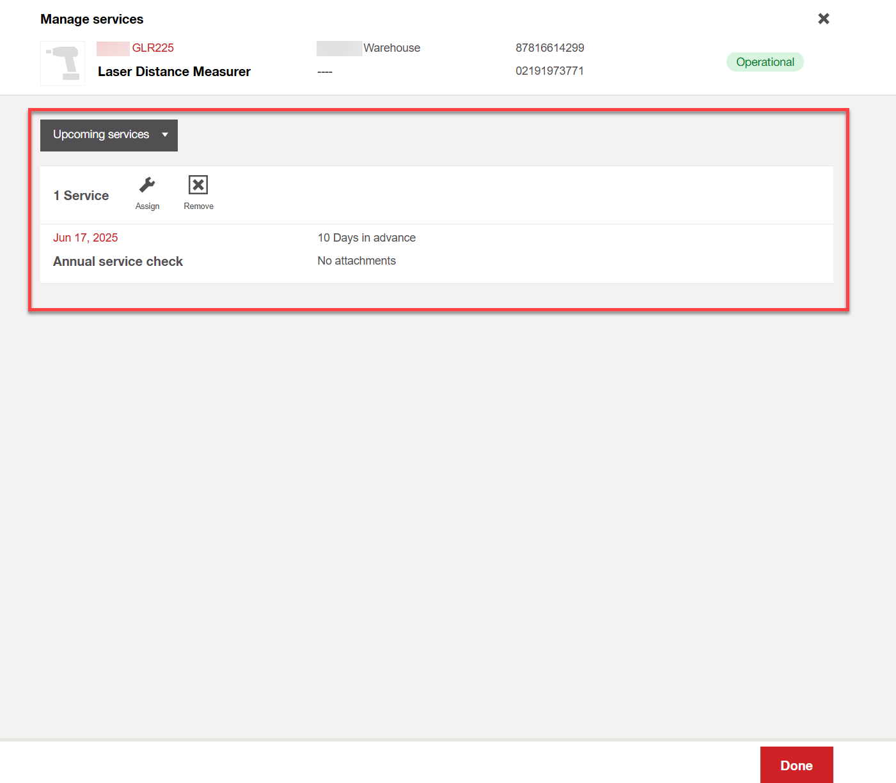This screenshot has width=896, height=783.
Task: Click the Warehouse location text
Action: pyautogui.click(x=391, y=48)
